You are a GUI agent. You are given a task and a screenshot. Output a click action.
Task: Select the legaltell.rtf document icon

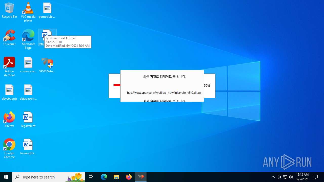[28, 120]
